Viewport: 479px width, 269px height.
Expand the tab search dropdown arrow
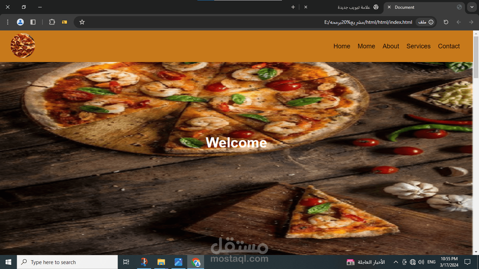472,7
